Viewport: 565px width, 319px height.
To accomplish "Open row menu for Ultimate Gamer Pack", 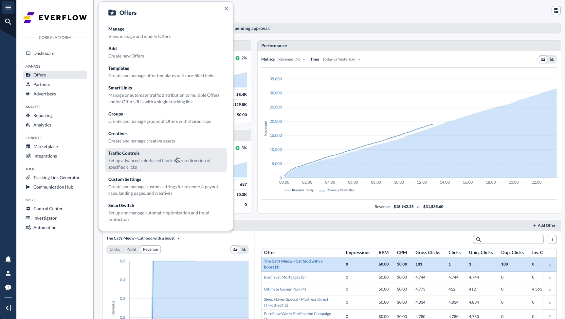I will click(550, 289).
